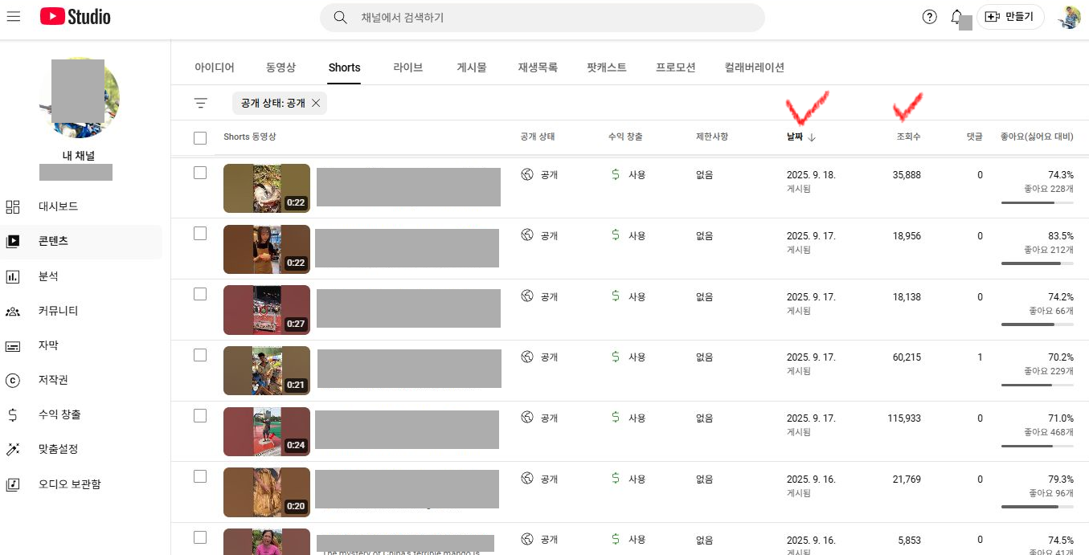Screen dimensions: 1089x555
Task: Switch to the 재생목록 tab
Action: tap(538, 67)
